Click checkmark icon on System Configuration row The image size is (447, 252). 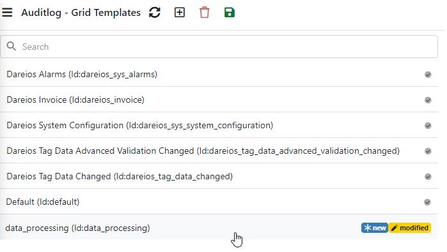point(428,126)
